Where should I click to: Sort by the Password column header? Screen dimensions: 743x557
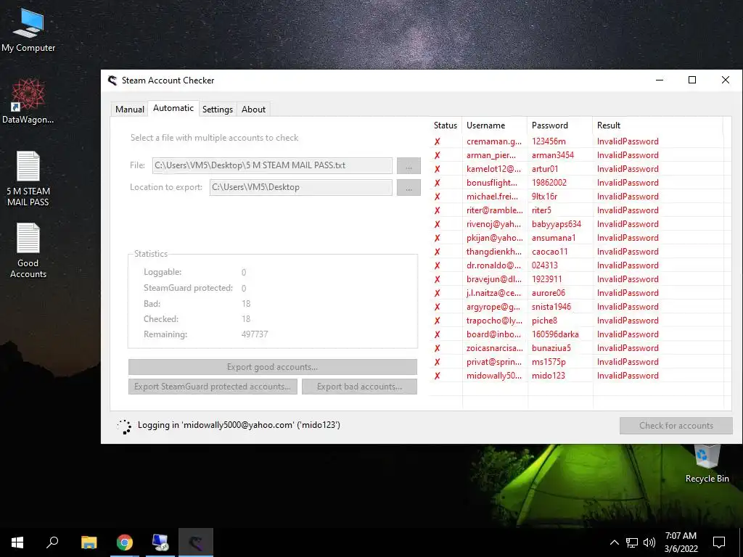(x=559, y=125)
